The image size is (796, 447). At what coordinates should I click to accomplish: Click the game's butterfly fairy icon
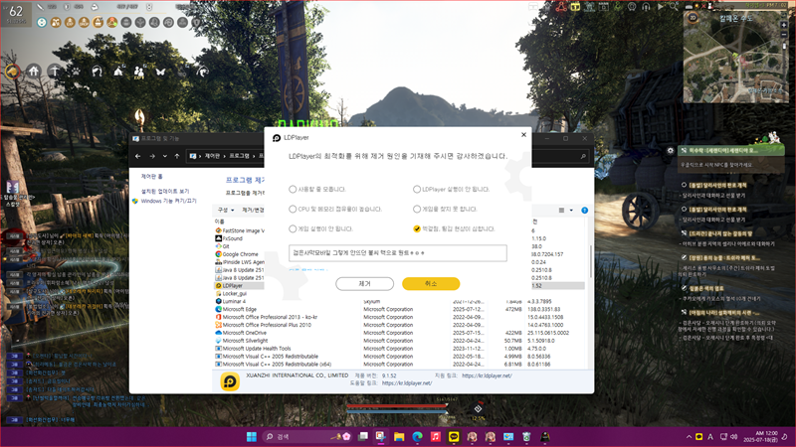tap(160, 72)
